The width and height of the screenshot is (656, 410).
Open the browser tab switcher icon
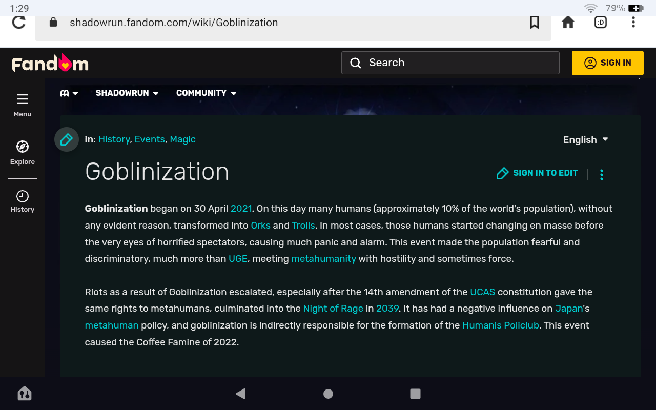601,23
